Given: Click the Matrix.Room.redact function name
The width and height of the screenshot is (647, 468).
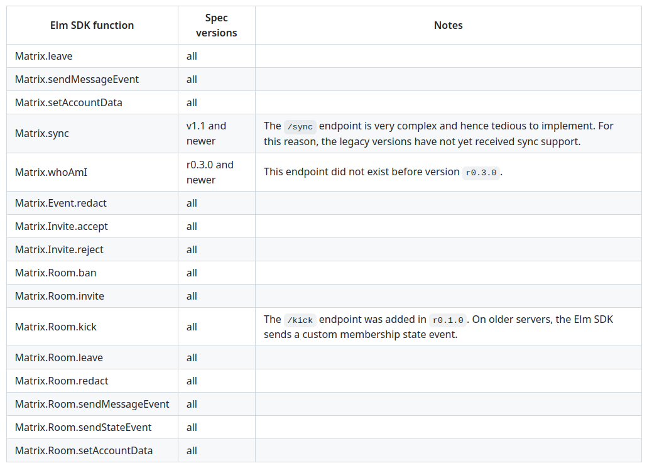Looking at the screenshot, I should tap(62, 381).
